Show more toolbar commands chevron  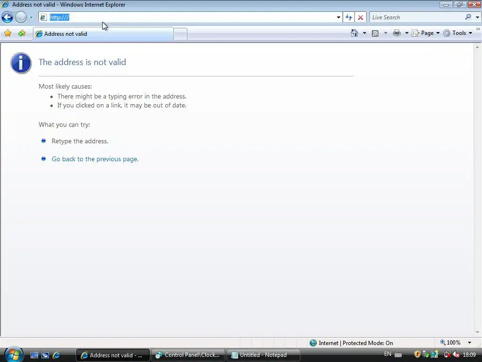[478, 29]
